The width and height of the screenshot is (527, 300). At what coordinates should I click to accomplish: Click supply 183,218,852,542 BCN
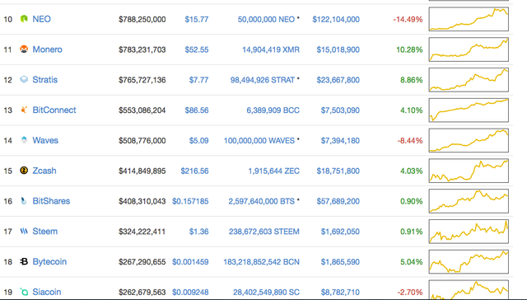click(x=262, y=261)
